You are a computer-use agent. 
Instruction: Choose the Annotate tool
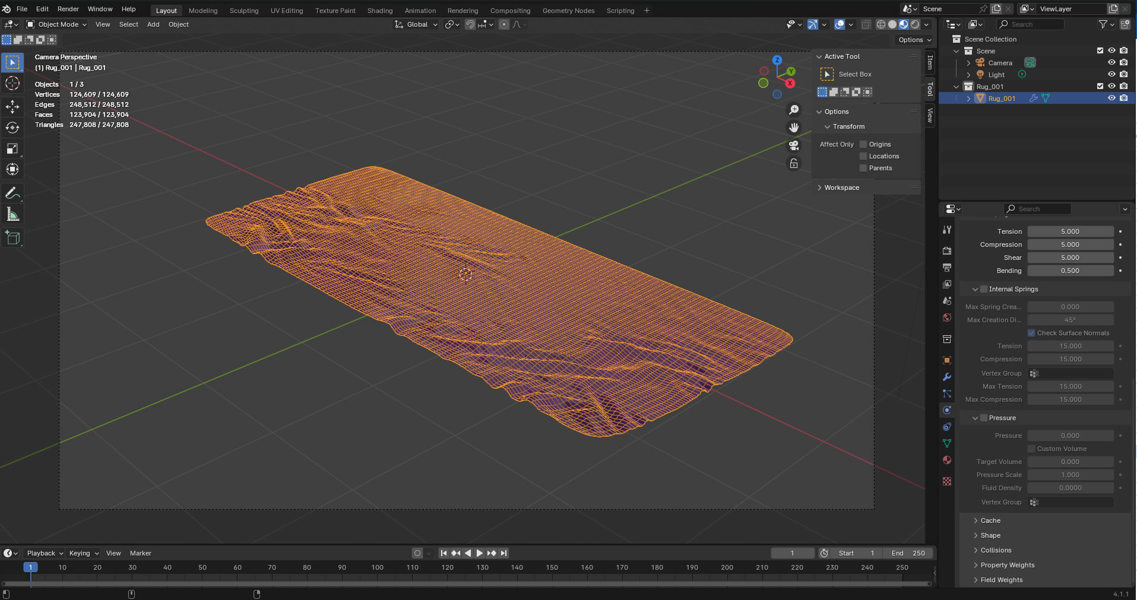coord(12,193)
